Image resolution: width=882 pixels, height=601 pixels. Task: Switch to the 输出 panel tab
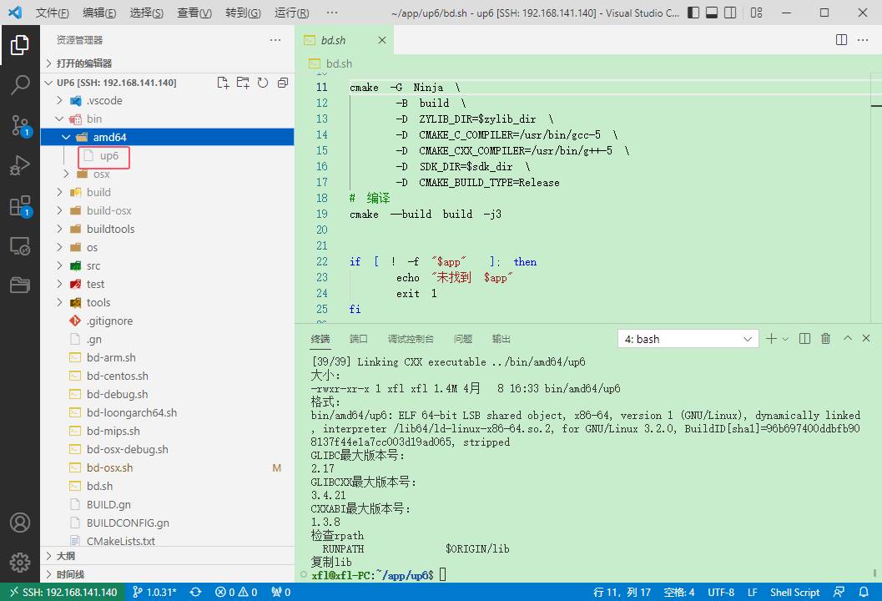coord(501,339)
